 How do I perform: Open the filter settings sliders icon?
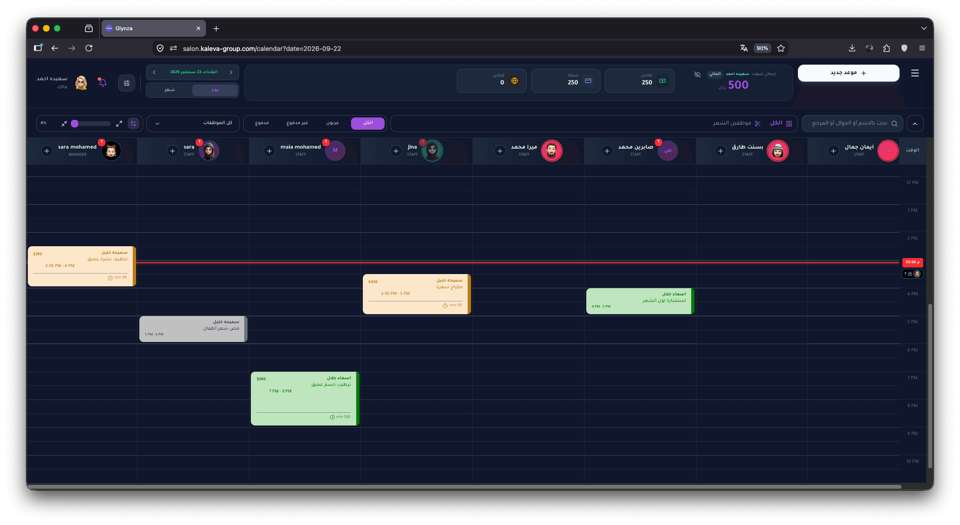(x=127, y=83)
